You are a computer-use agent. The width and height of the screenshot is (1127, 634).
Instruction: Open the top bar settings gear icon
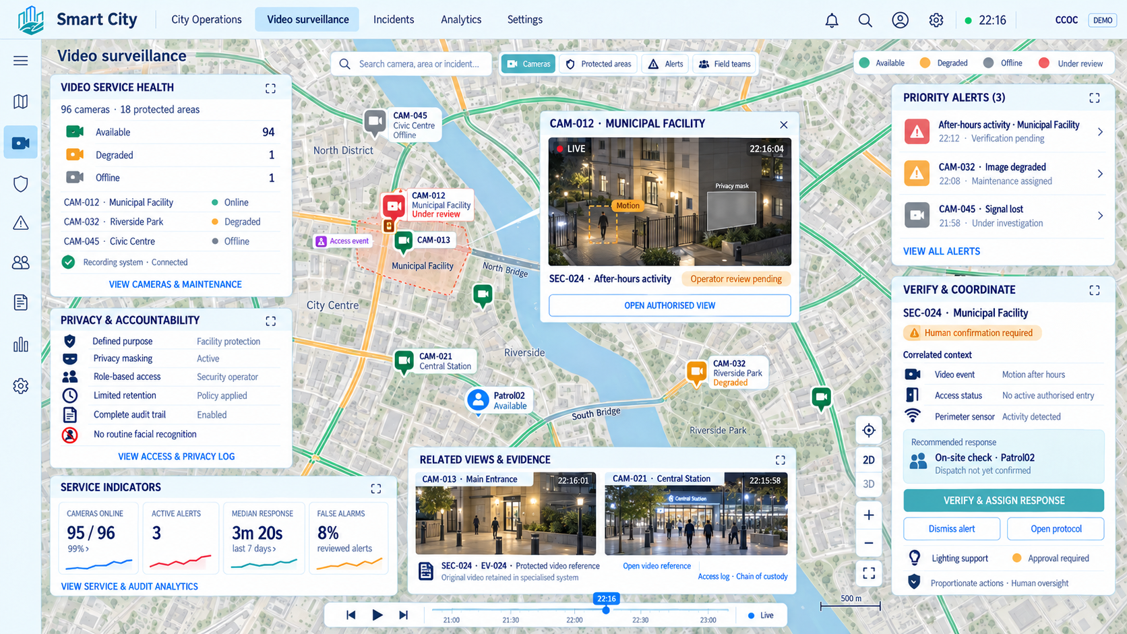pos(936,20)
